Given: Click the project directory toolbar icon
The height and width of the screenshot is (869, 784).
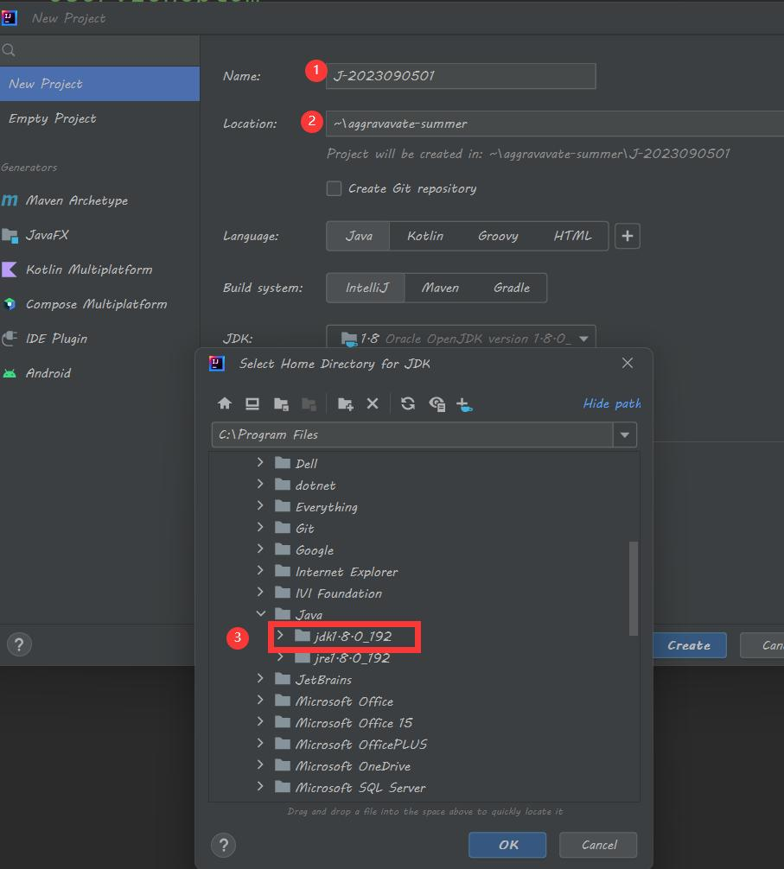Looking at the screenshot, I should [281, 404].
